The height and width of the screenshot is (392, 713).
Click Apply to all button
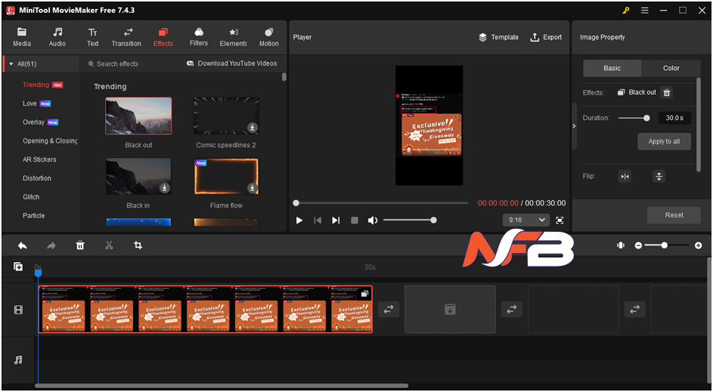coord(664,141)
